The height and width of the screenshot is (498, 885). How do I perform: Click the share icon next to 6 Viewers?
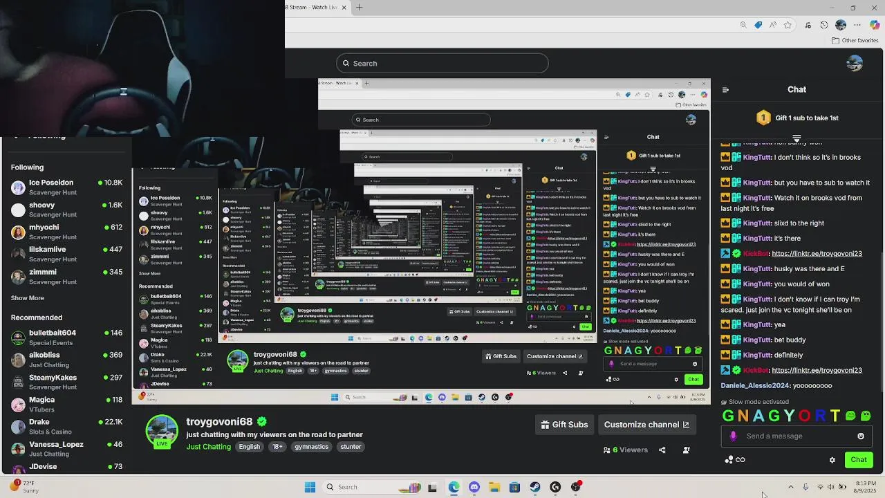(x=662, y=450)
